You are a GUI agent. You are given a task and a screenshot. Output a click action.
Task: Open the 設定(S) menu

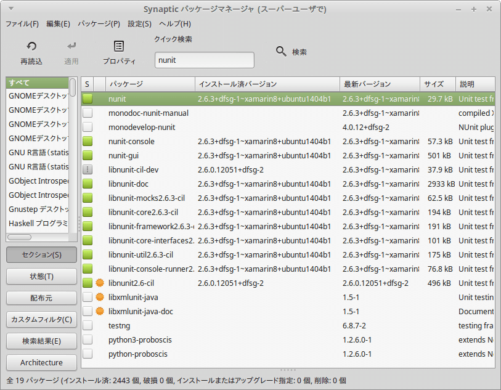pos(140,24)
